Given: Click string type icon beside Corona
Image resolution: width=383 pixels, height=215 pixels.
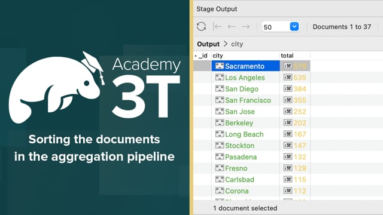Looking at the screenshot, I should pos(220,191).
